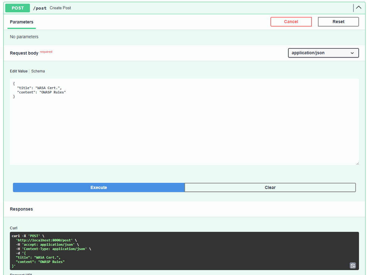Select the Parameters tab
This screenshot has height=275, width=367.
pyautogui.click(x=22, y=22)
